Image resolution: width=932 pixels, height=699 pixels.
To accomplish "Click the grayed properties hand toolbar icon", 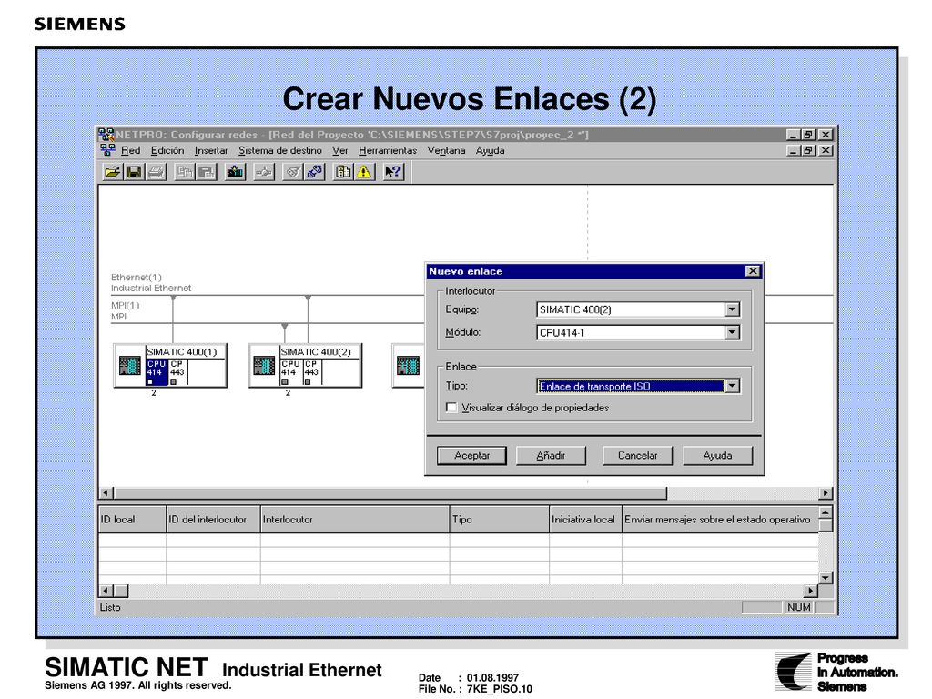I will (292, 172).
